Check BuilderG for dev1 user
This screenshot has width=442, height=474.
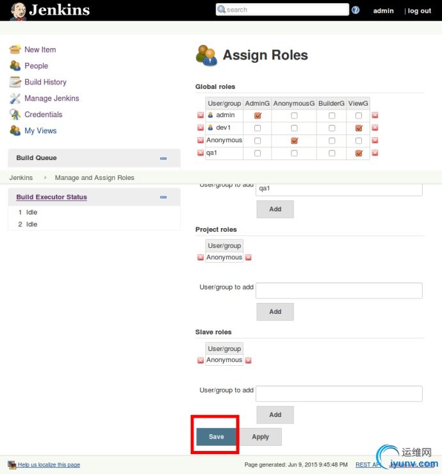pos(332,128)
